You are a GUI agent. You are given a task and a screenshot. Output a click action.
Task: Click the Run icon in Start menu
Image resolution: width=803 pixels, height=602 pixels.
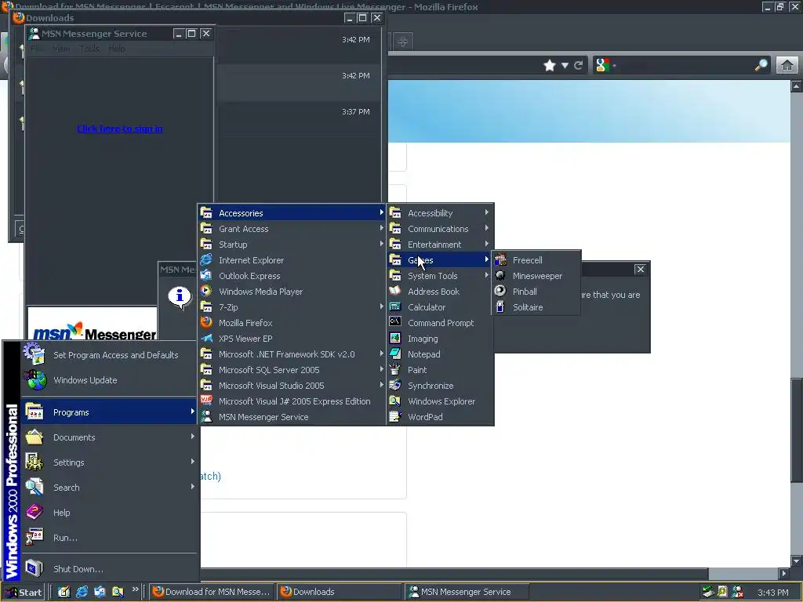click(x=35, y=537)
